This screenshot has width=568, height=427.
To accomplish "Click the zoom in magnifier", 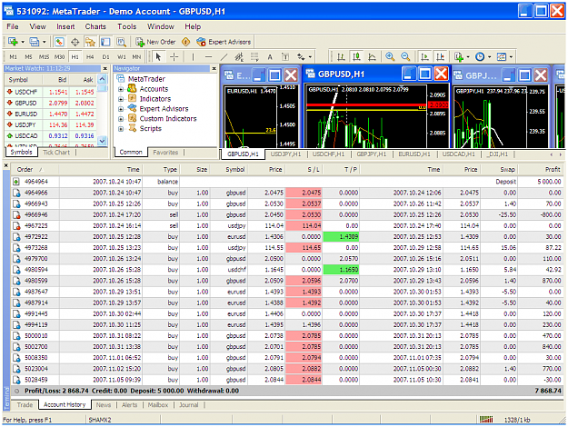I will coord(390,57).
